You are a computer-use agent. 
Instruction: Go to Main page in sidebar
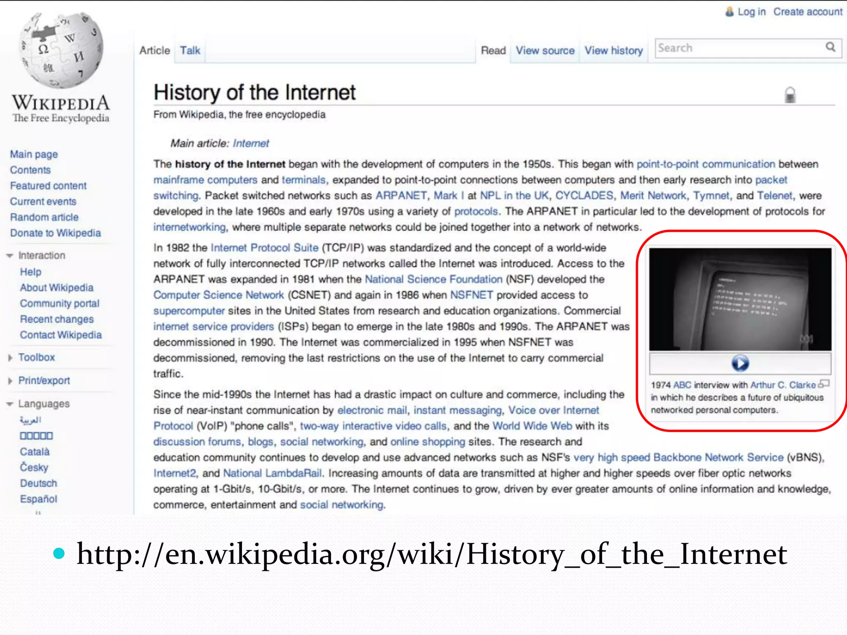[x=34, y=154]
